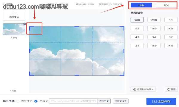Click the reset button with circular arrow
179x107 pixels.
[x=171, y=89]
